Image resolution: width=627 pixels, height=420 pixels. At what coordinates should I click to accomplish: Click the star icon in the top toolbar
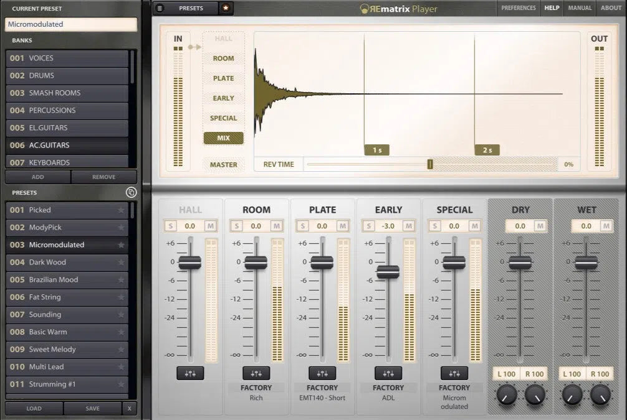click(x=226, y=8)
